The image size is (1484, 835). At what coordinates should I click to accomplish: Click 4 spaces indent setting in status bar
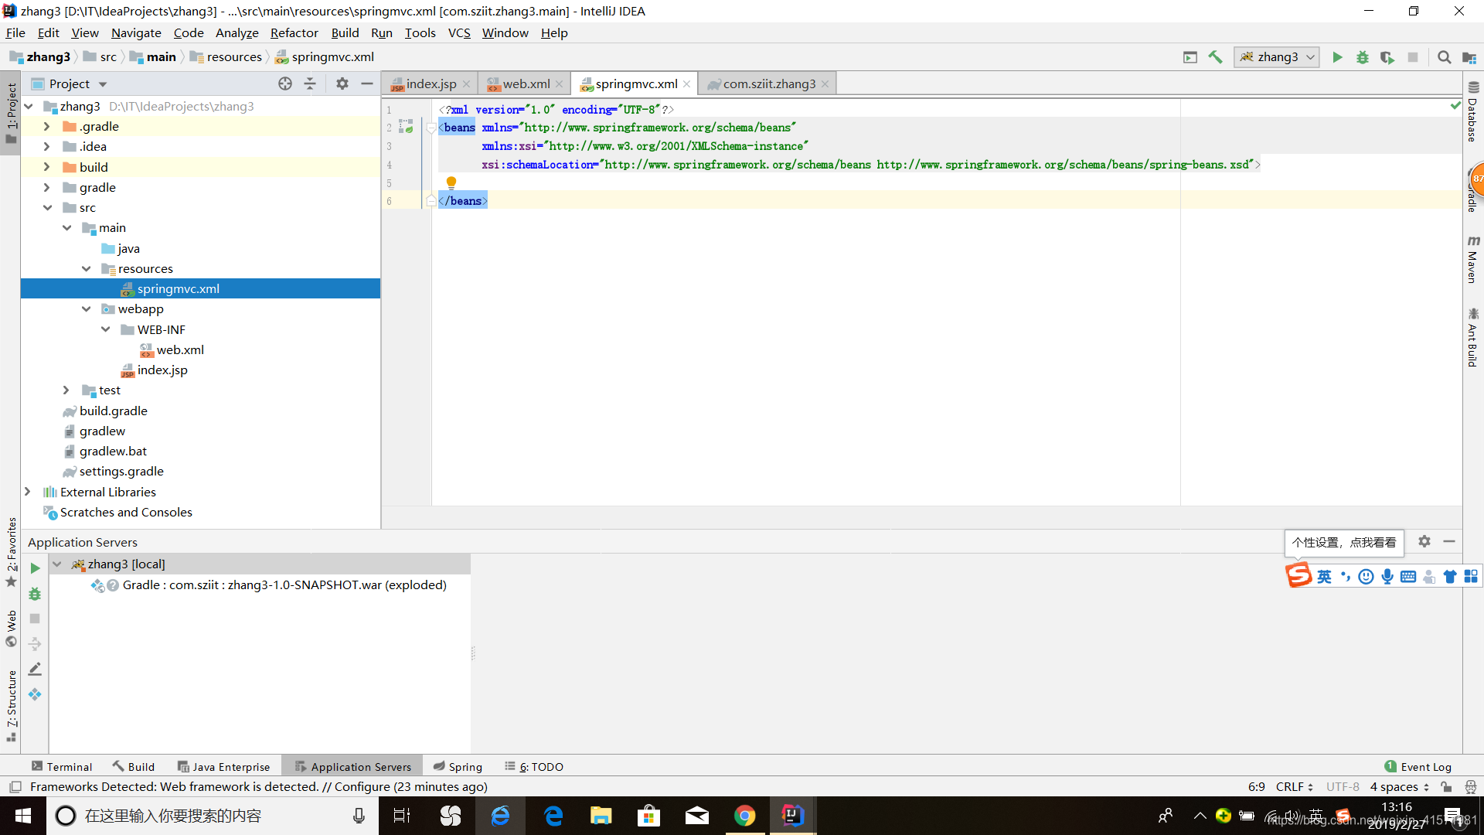(x=1400, y=787)
